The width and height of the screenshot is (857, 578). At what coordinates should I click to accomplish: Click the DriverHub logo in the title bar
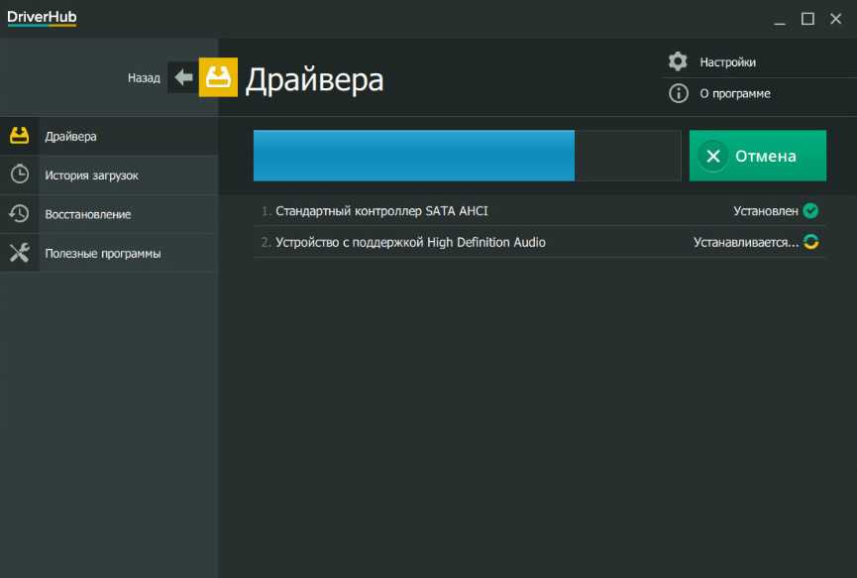42,18
